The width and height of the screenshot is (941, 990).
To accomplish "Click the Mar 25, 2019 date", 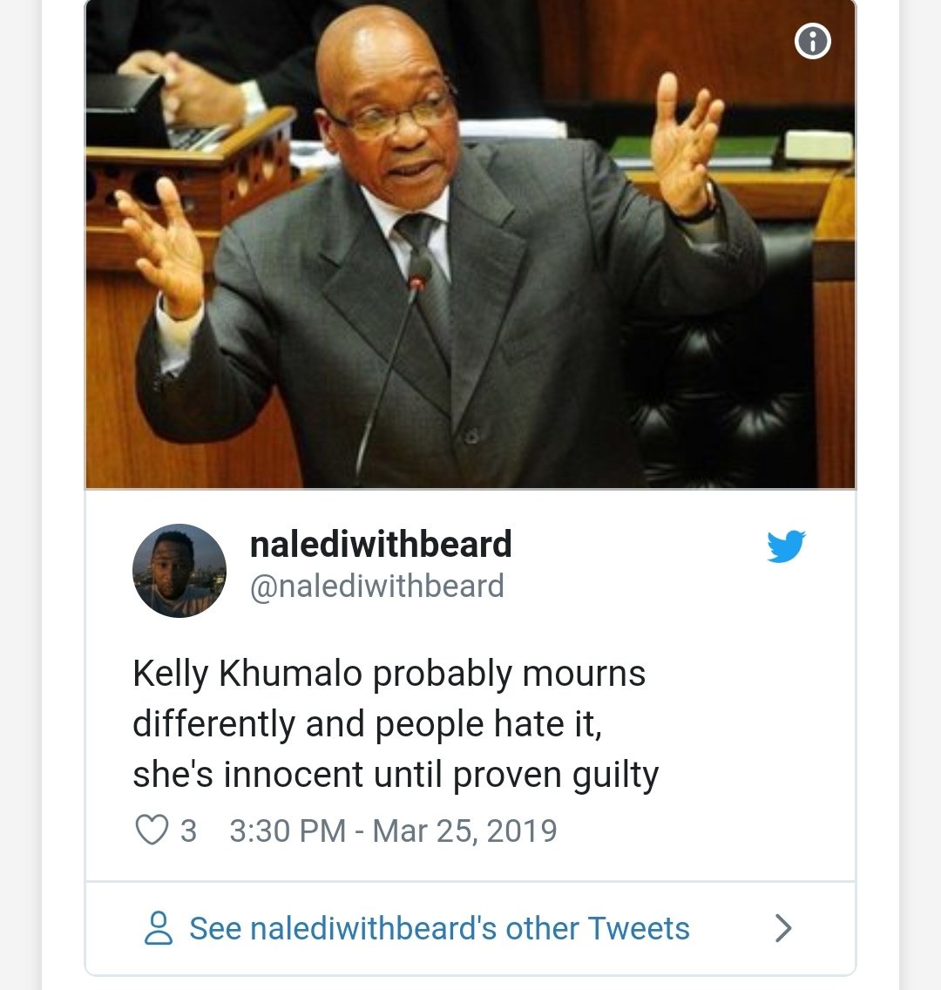I will tap(464, 831).
